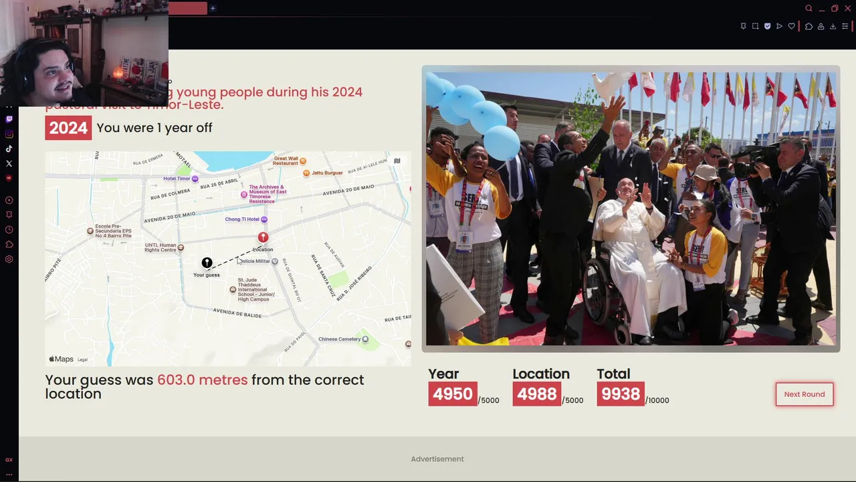This screenshot has height=482, width=856.
Task: Open Twitch from the browser sidebar
Action: point(9,119)
